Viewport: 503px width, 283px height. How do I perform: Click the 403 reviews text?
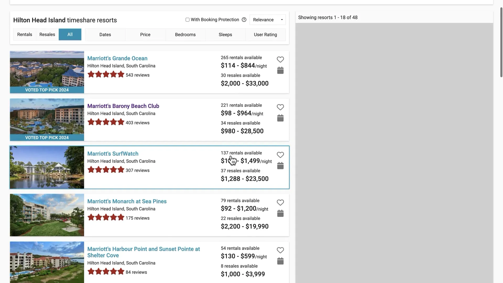click(x=138, y=123)
